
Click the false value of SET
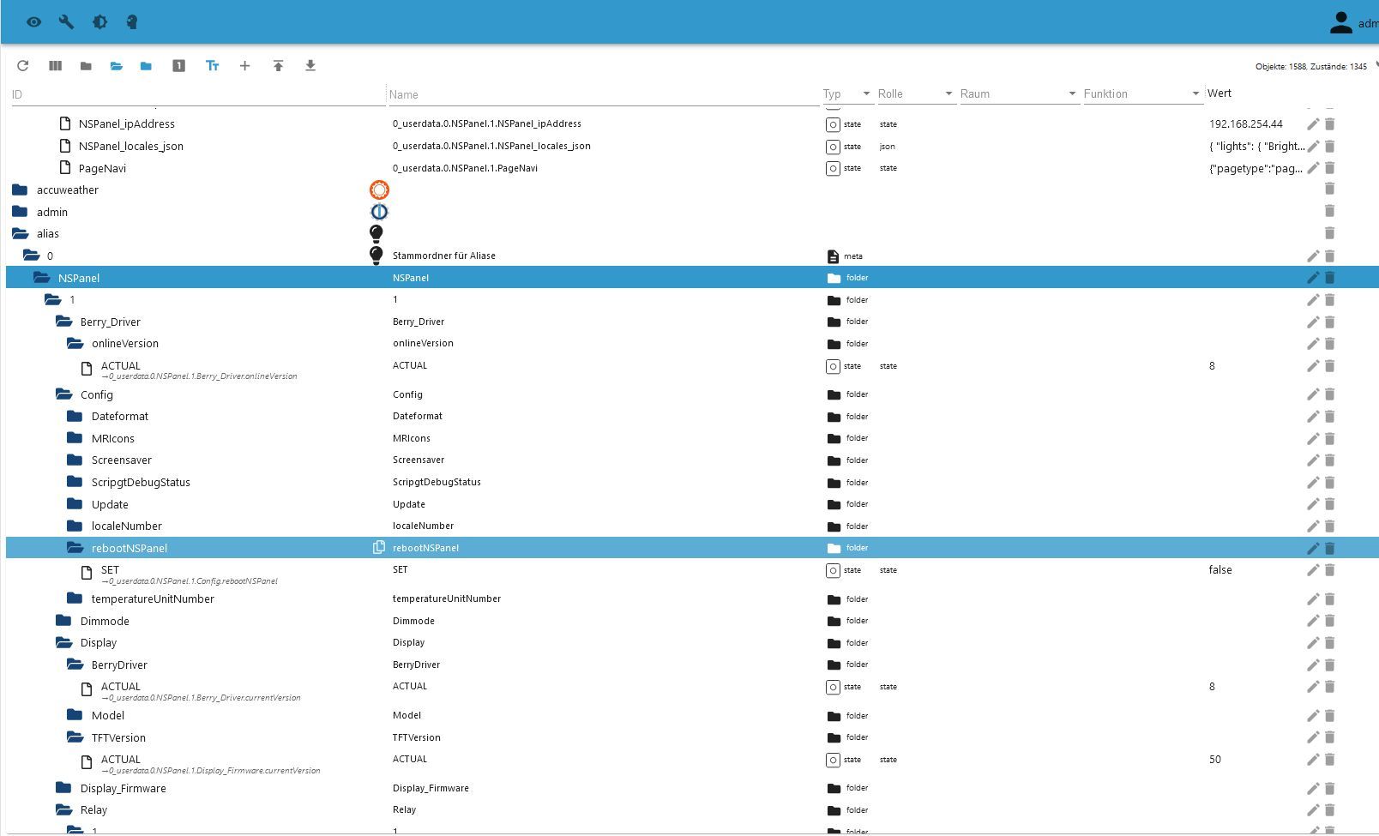(1220, 570)
